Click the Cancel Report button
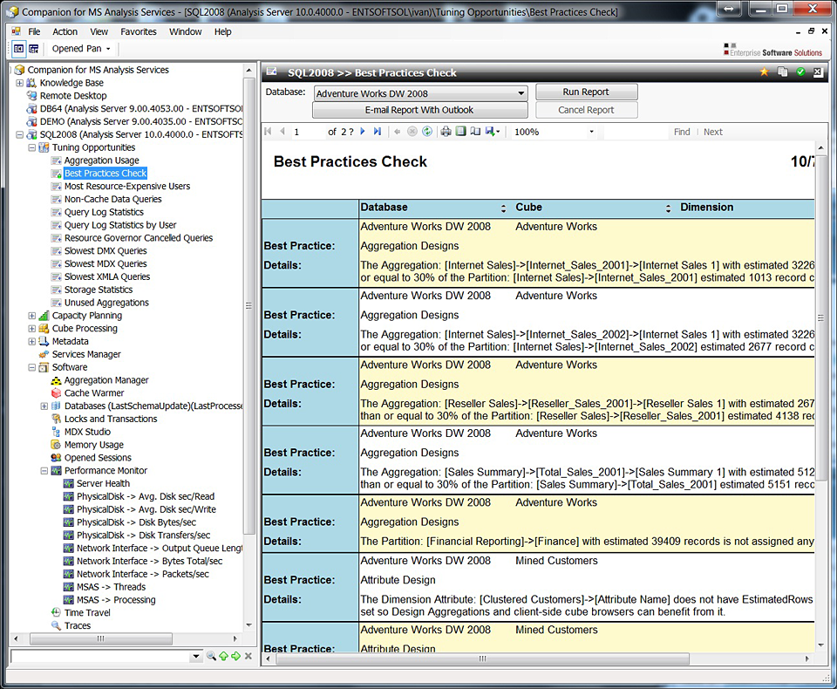837x689 pixels. pos(586,110)
